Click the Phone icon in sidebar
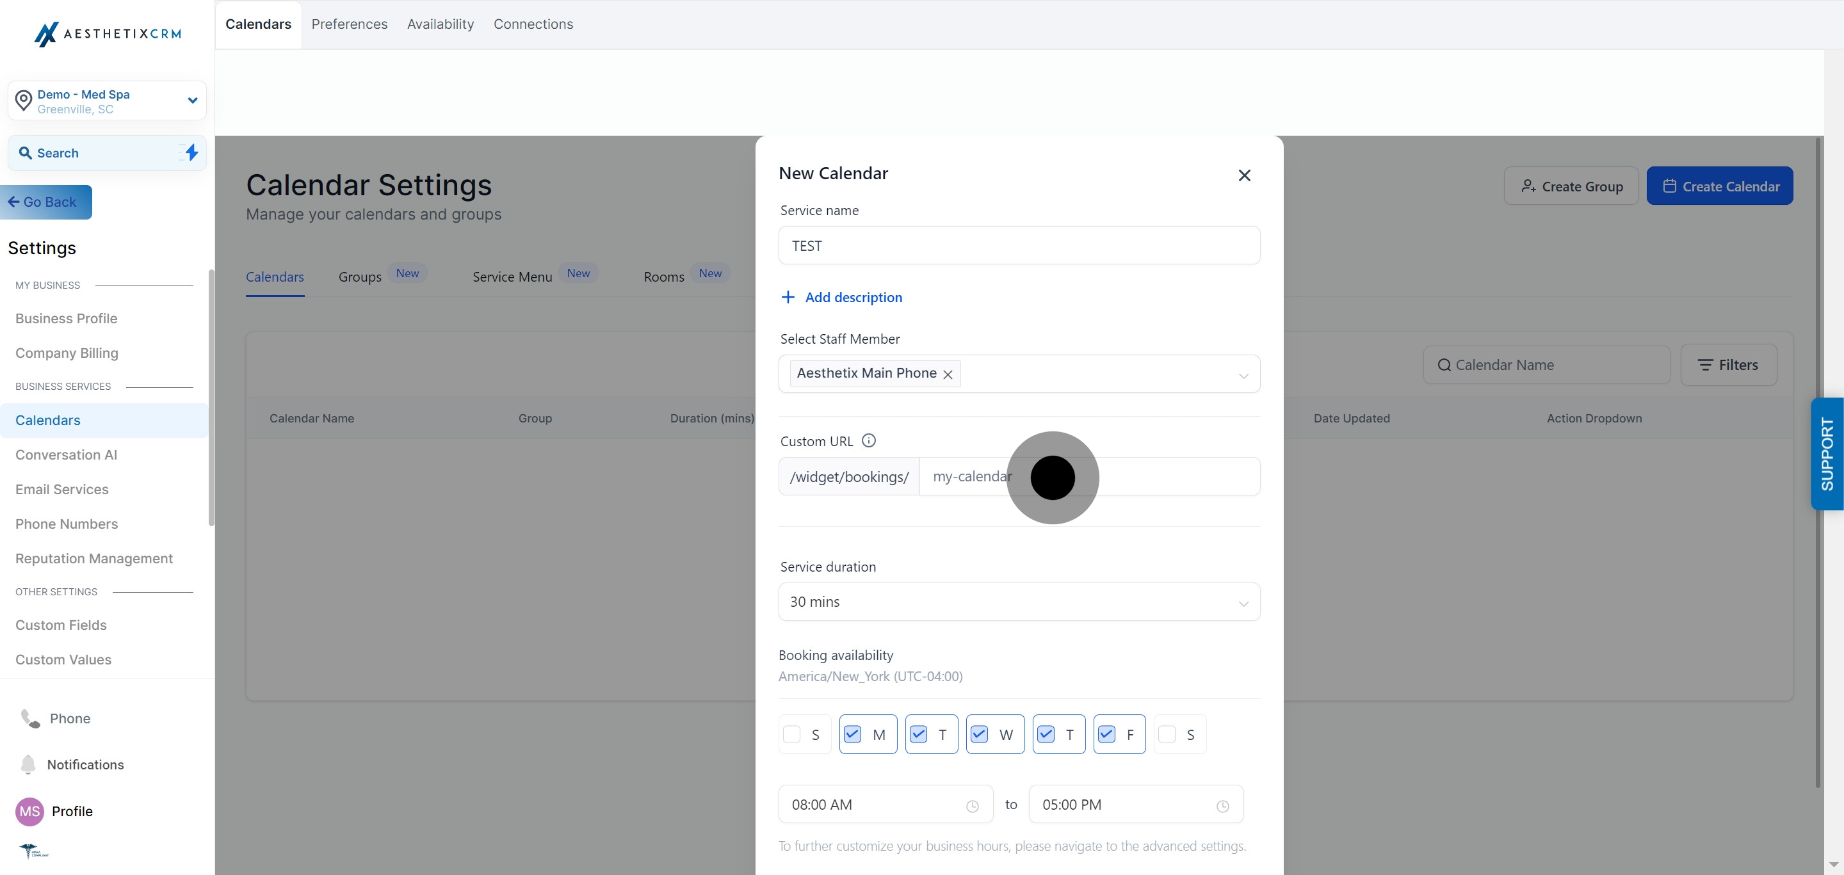 pos(30,718)
